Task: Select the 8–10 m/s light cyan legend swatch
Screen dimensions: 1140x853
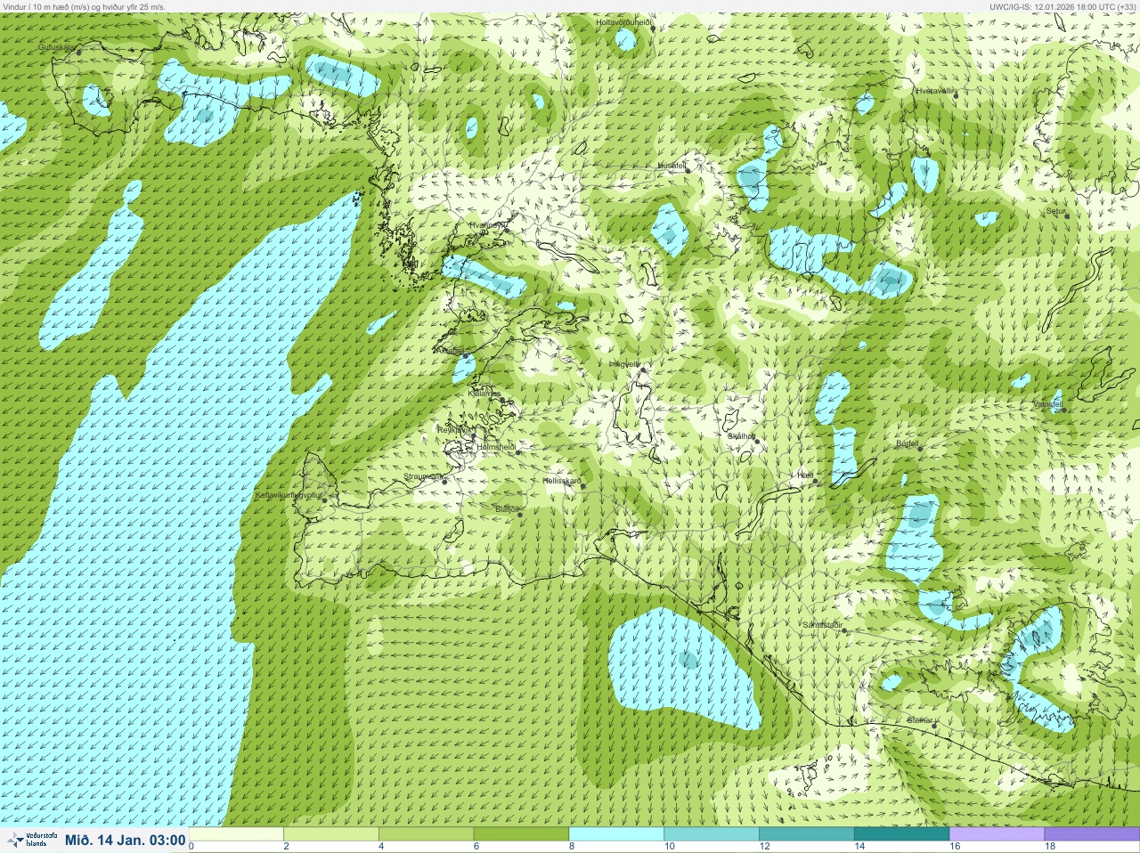Action: point(616,834)
